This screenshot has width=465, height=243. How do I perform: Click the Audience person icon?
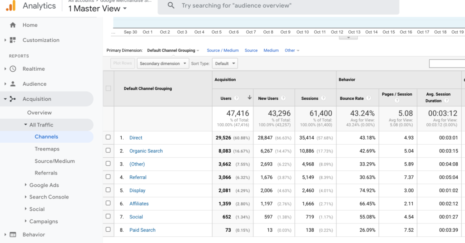click(13, 84)
